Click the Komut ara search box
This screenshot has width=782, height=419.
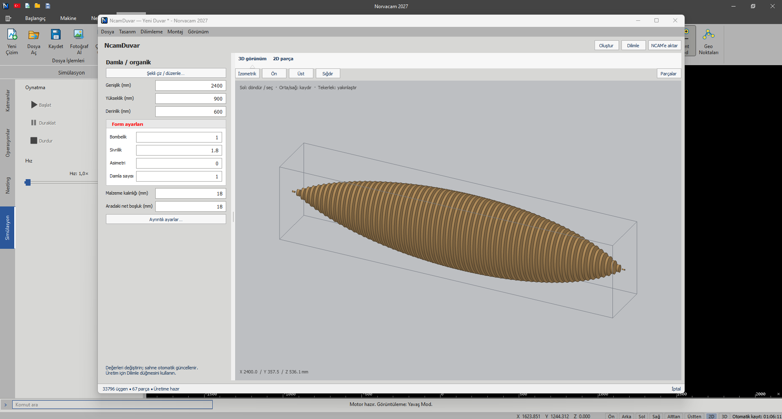click(x=112, y=405)
